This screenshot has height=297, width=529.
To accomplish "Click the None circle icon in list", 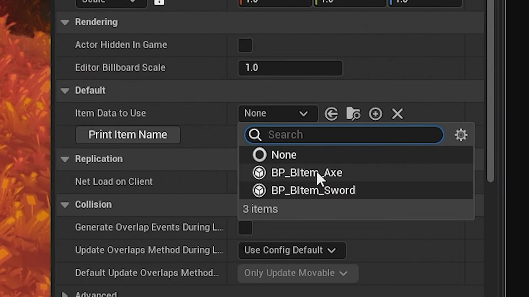I will 259,155.
